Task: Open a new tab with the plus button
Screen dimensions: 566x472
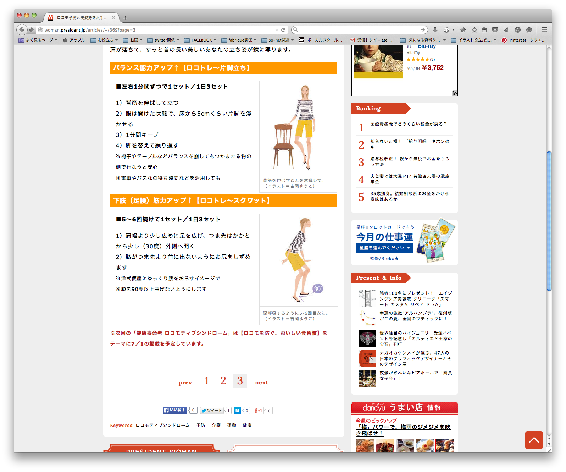Action: coord(125,18)
